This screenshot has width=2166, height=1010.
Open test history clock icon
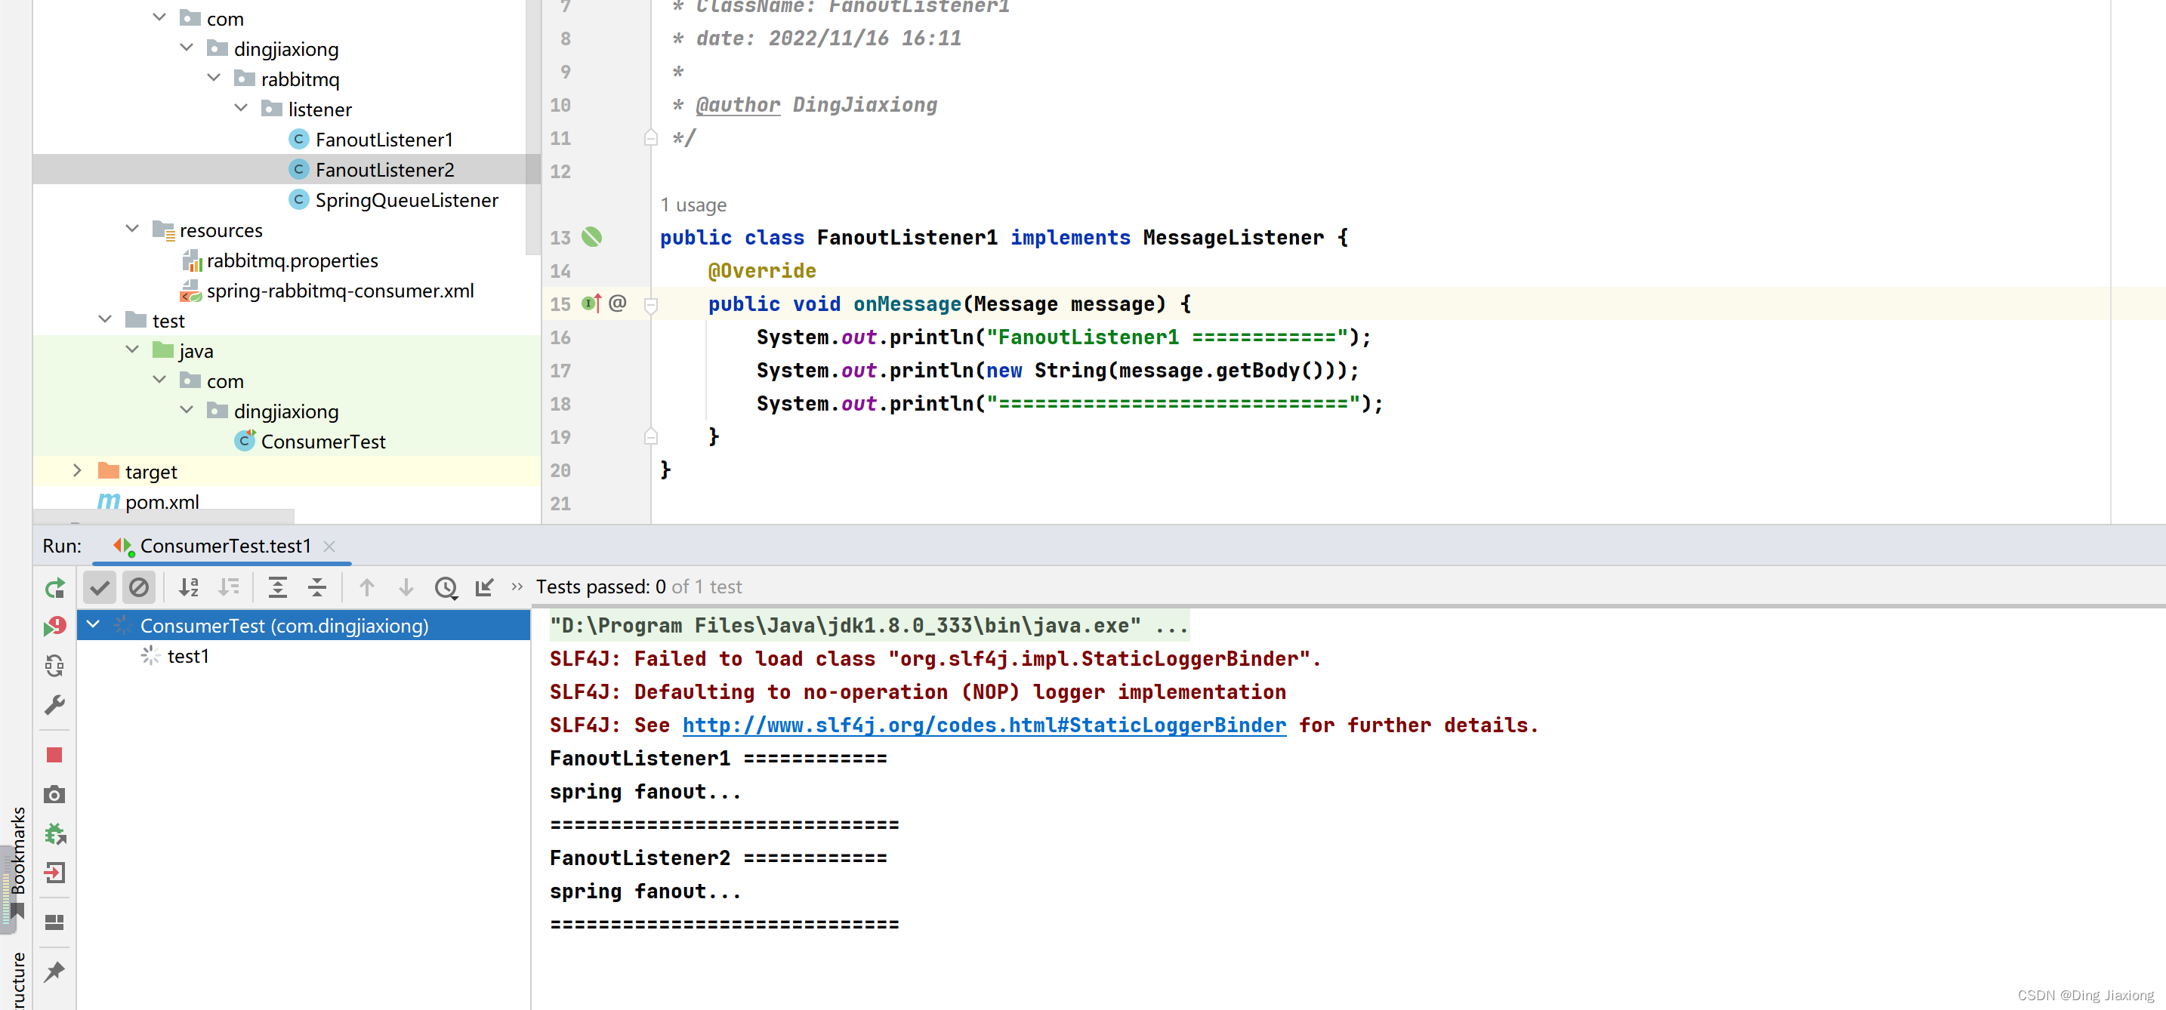[446, 587]
